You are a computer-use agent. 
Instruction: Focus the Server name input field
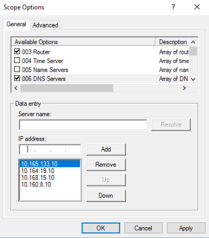point(83,125)
